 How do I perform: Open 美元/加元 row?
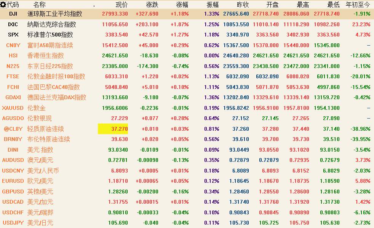pos(40,202)
